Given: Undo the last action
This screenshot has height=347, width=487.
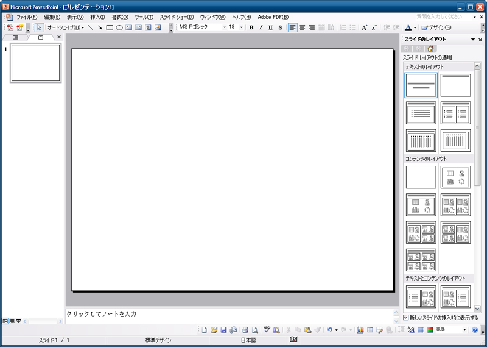Looking at the screenshot, I should [329, 330].
